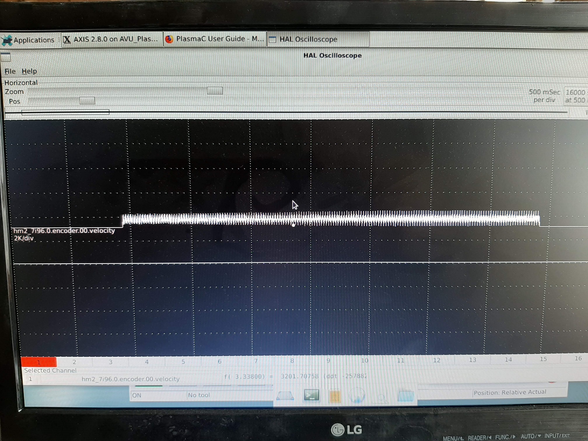Launch the terminal emulator dock icon
588x441 pixels.
311,395
